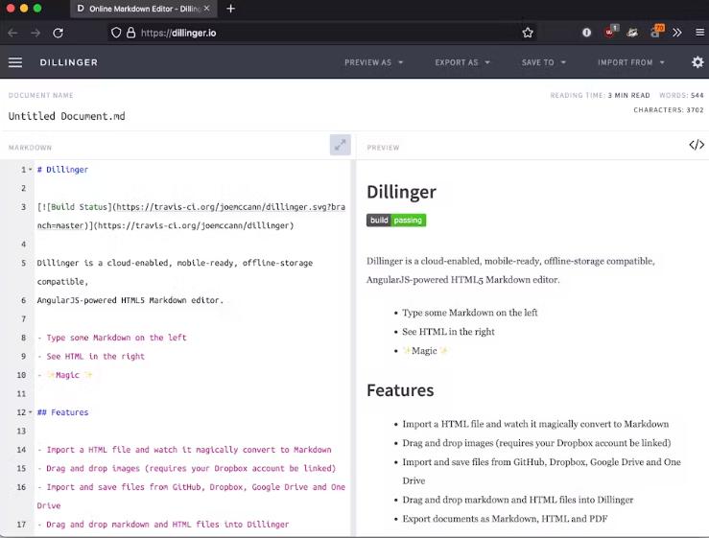Open a new browser tab with plus
This screenshot has height=538, width=709.
point(230,9)
